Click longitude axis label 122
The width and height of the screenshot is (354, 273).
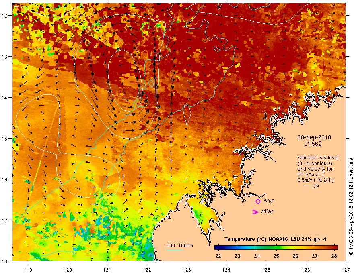point(147,270)
